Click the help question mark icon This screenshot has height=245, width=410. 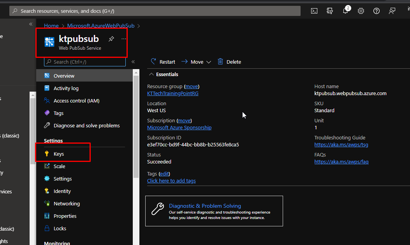tap(377, 11)
